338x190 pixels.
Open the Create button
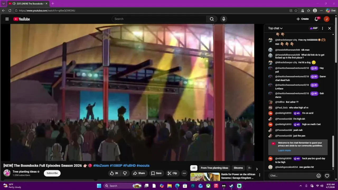point(303,19)
